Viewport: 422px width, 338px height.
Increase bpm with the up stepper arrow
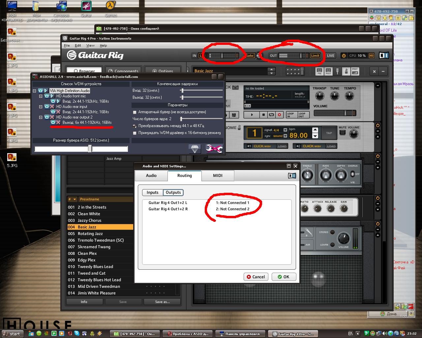pos(315,130)
